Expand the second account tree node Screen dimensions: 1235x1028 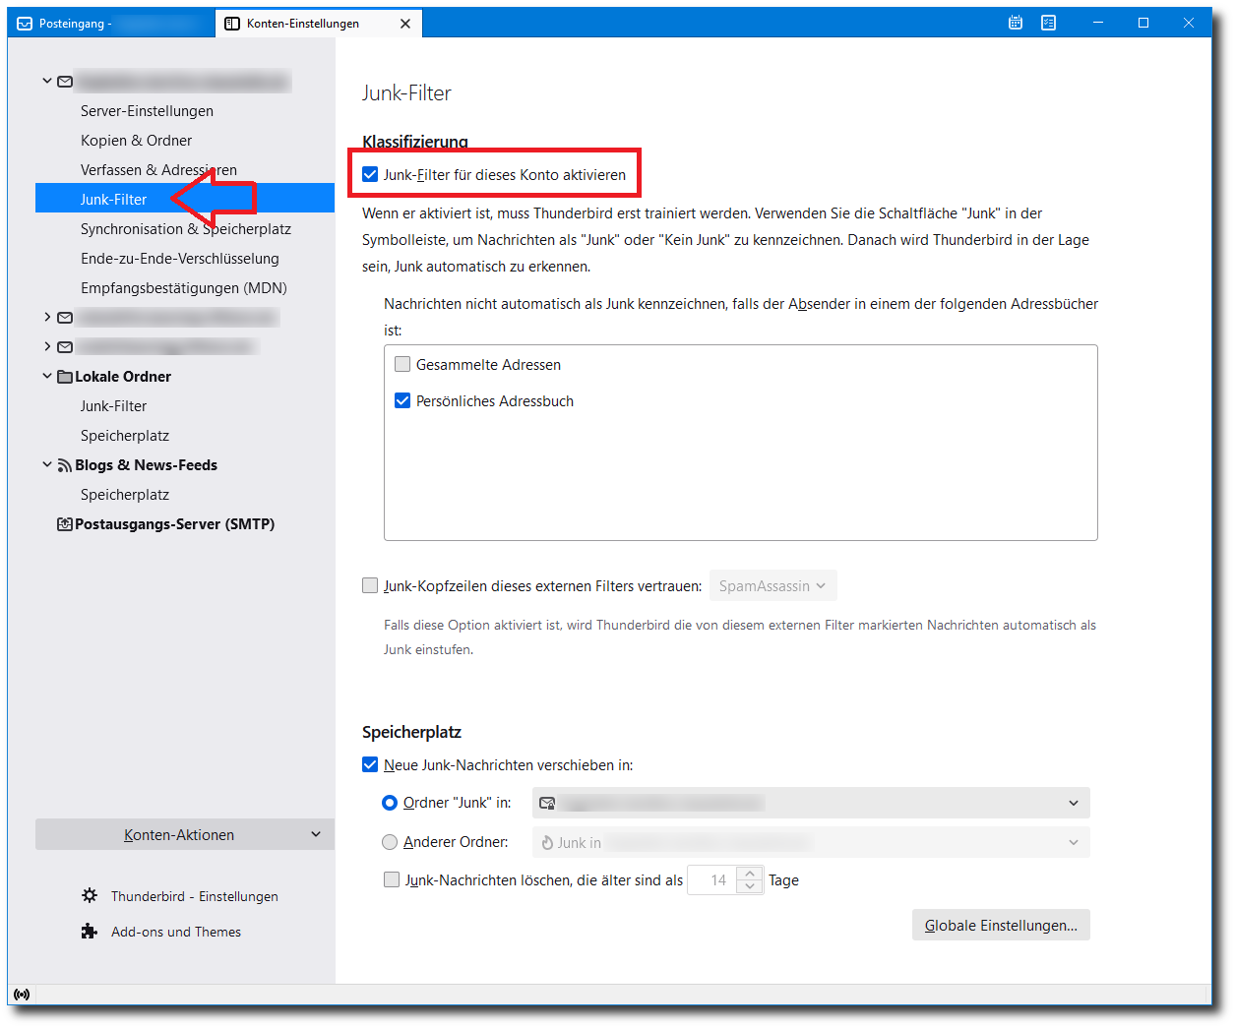[x=46, y=317]
